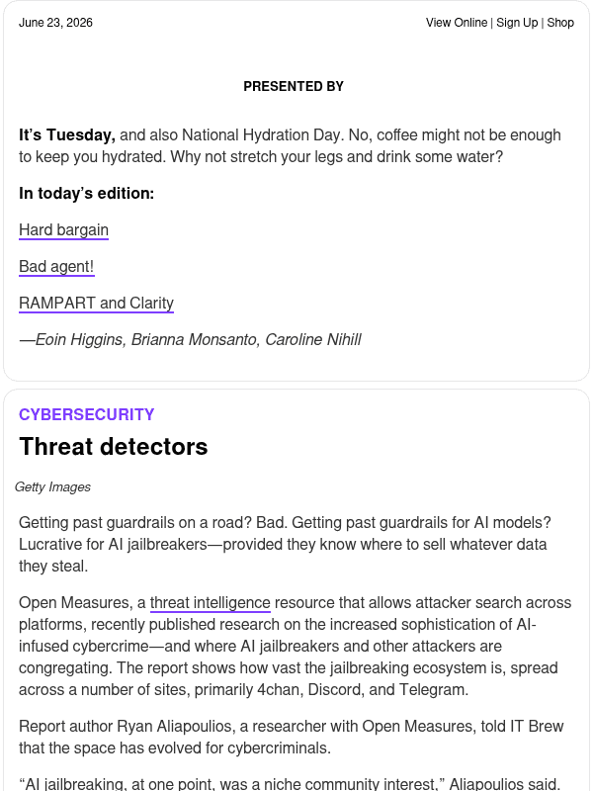The width and height of the screenshot is (593, 791).
Task: Click the Getty Images caption
Action: [x=52, y=486]
